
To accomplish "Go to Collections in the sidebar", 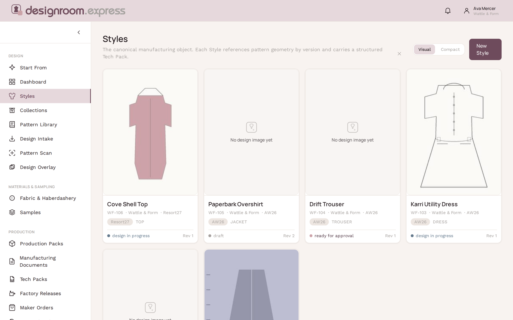I will pyautogui.click(x=45, y=110).
